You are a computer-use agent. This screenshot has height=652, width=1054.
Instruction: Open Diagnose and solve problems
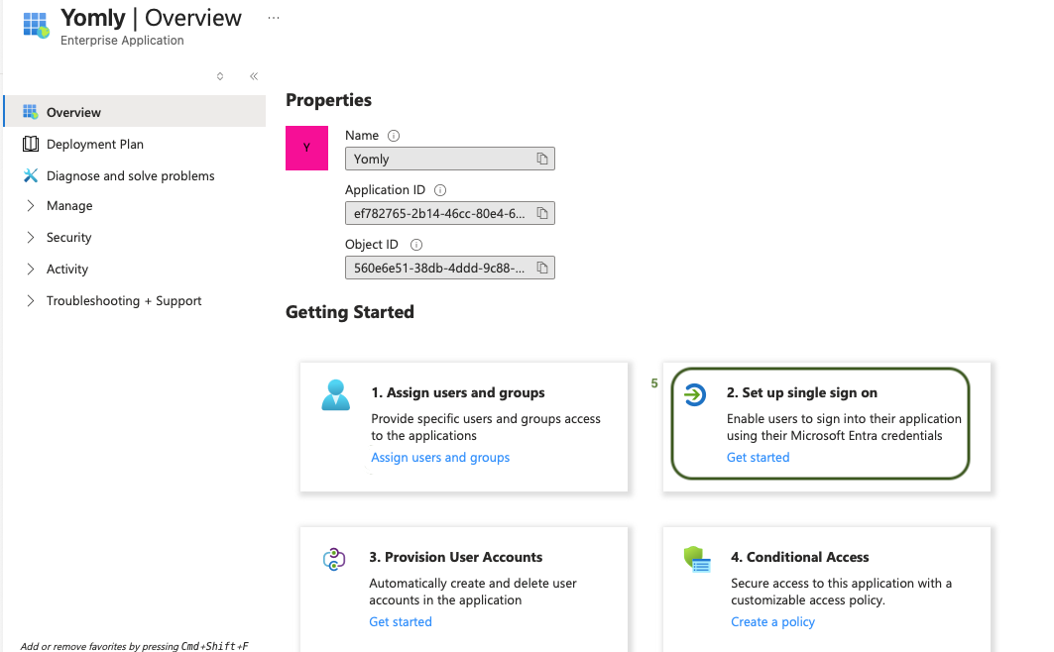coord(130,176)
